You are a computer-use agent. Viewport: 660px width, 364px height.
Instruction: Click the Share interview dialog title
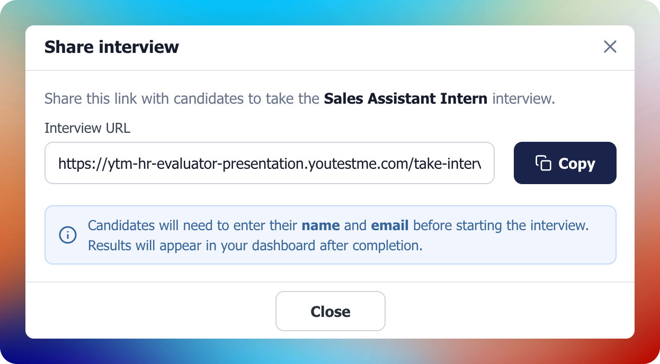point(111,47)
